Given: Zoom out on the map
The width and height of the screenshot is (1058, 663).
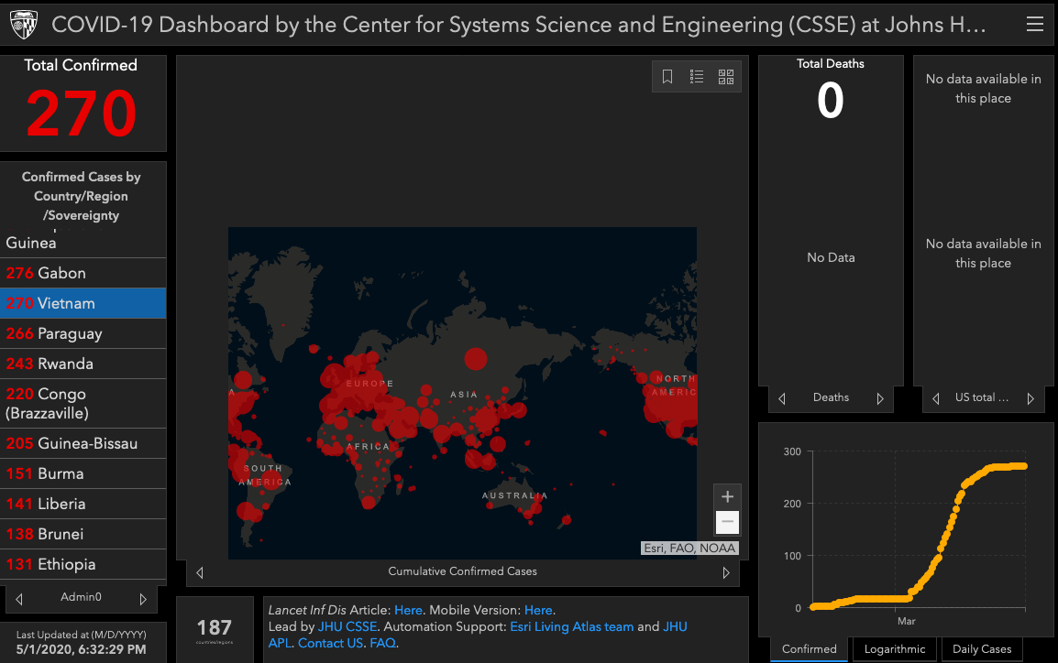Looking at the screenshot, I should point(727,522).
